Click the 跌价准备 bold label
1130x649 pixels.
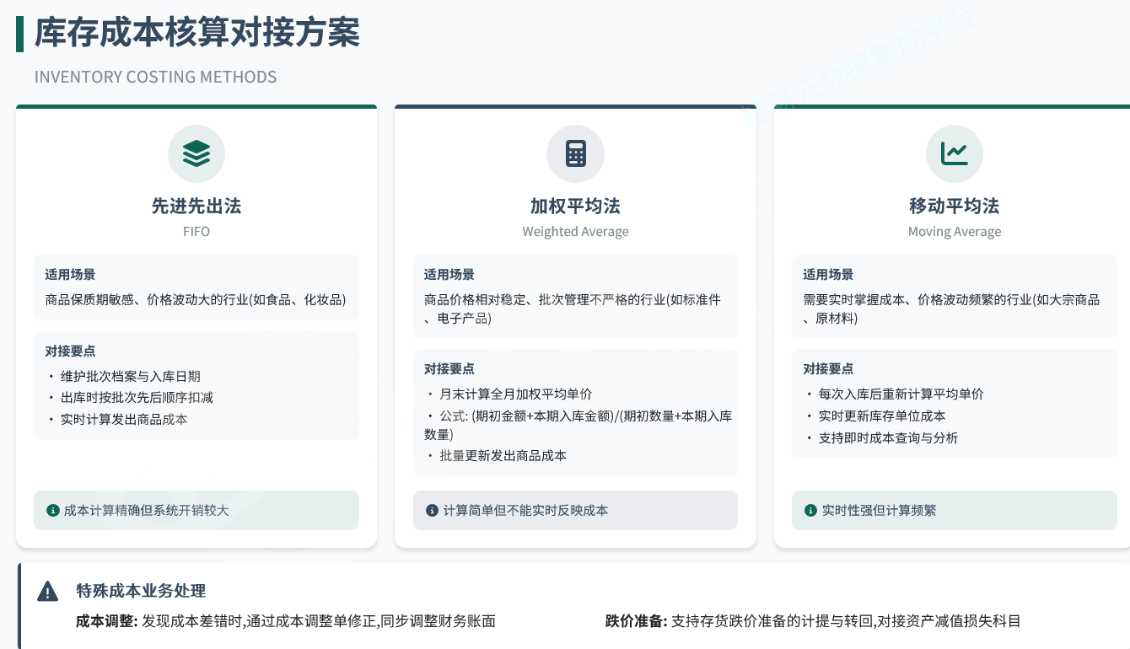point(636,622)
